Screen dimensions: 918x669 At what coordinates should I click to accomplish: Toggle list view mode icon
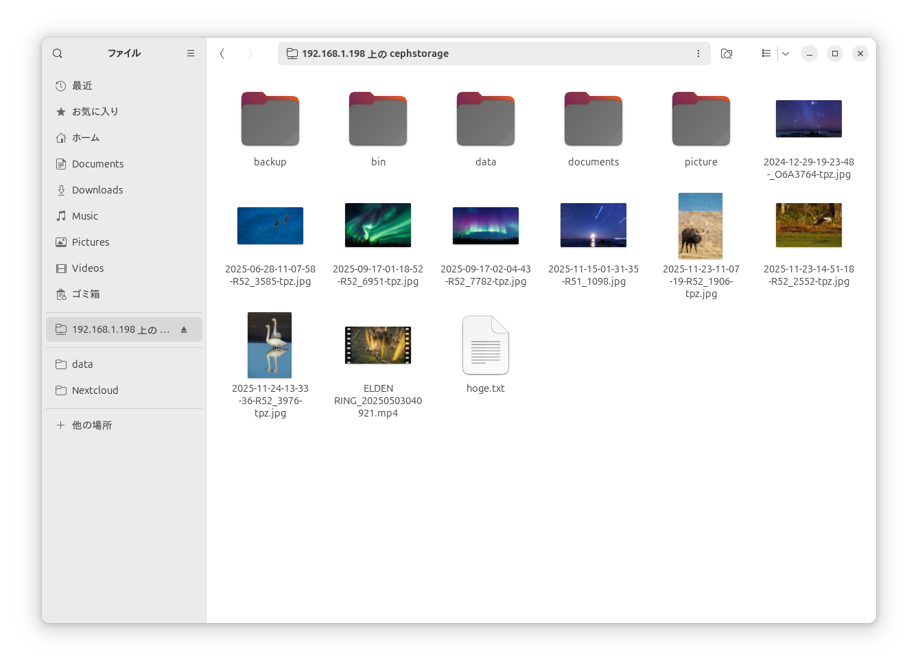[766, 54]
